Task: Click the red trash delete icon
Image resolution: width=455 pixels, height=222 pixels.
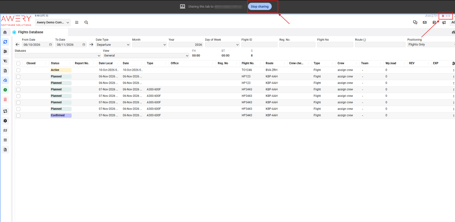Action: click(5, 99)
